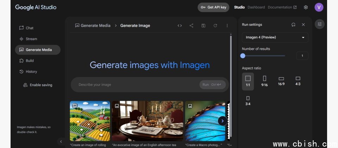Open the Documentation link
The width and height of the screenshot is (338, 148).
(x=282, y=7)
